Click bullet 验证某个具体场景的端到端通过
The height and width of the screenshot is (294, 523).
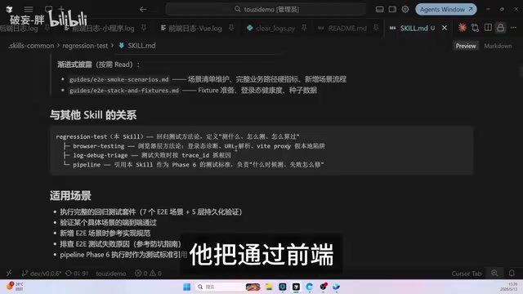pos(108,223)
